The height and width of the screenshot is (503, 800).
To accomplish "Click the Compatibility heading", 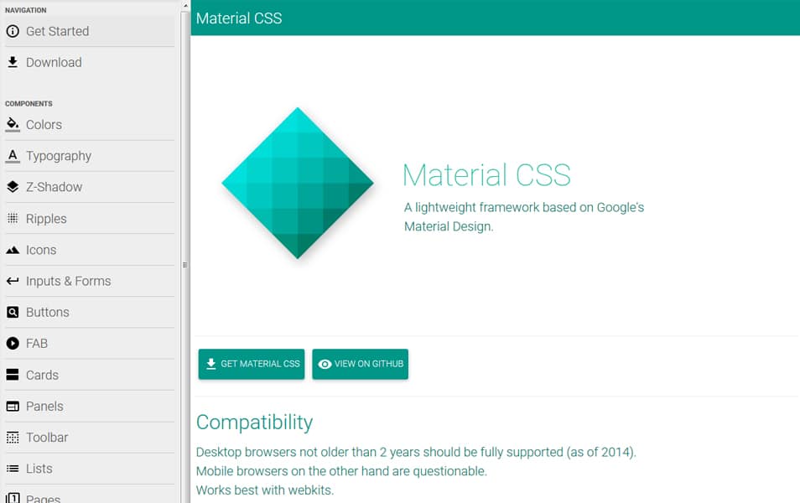I will tap(254, 423).
